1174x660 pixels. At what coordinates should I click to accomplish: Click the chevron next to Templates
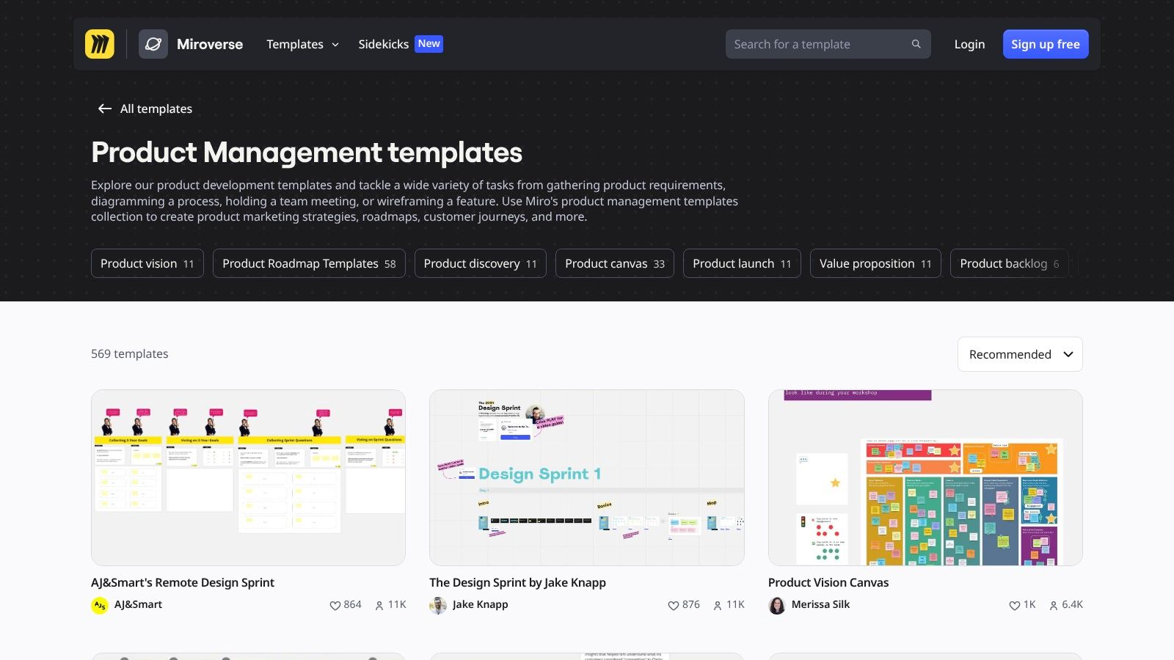click(335, 45)
